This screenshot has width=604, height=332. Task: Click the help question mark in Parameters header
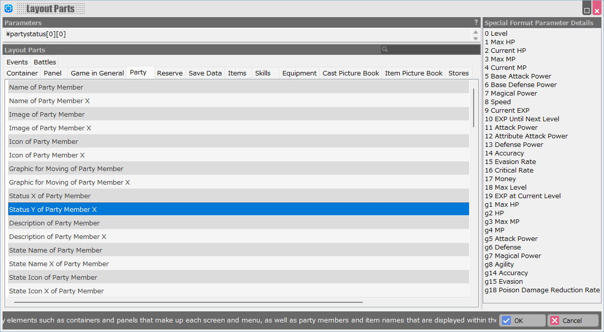coord(476,23)
